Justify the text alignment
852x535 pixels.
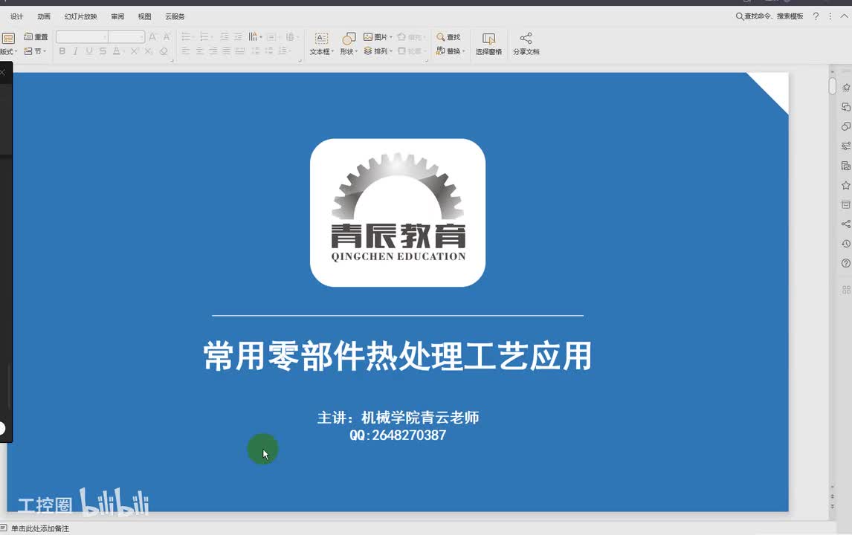point(226,51)
